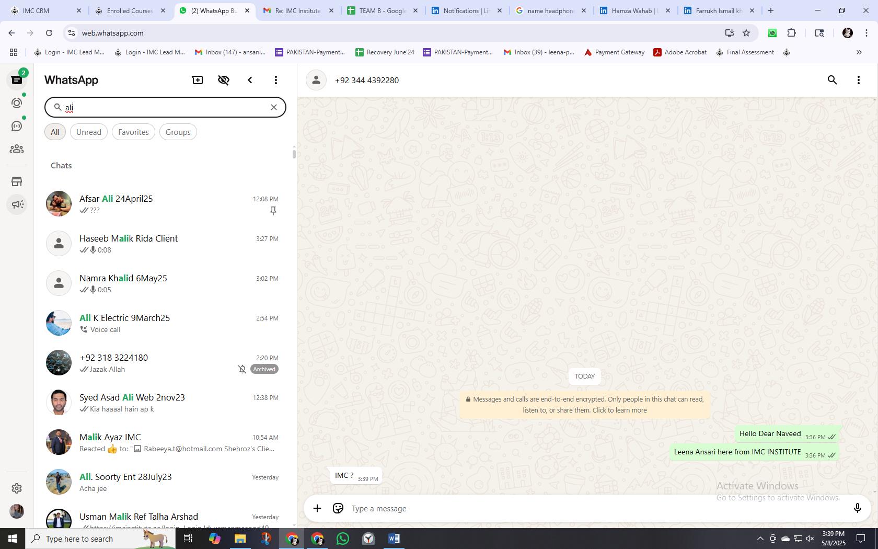The width and height of the screenshot is (878, 549).
Task: Open the Status icon in sidebar
Action: click(x=17, y=103)
